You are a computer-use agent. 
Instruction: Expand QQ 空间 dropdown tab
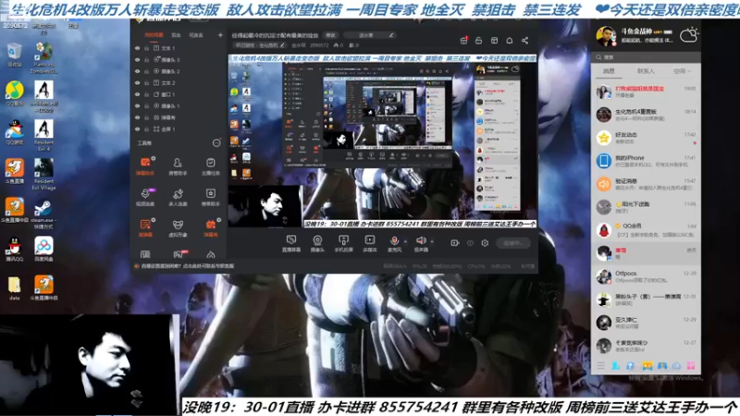(682, 71)
